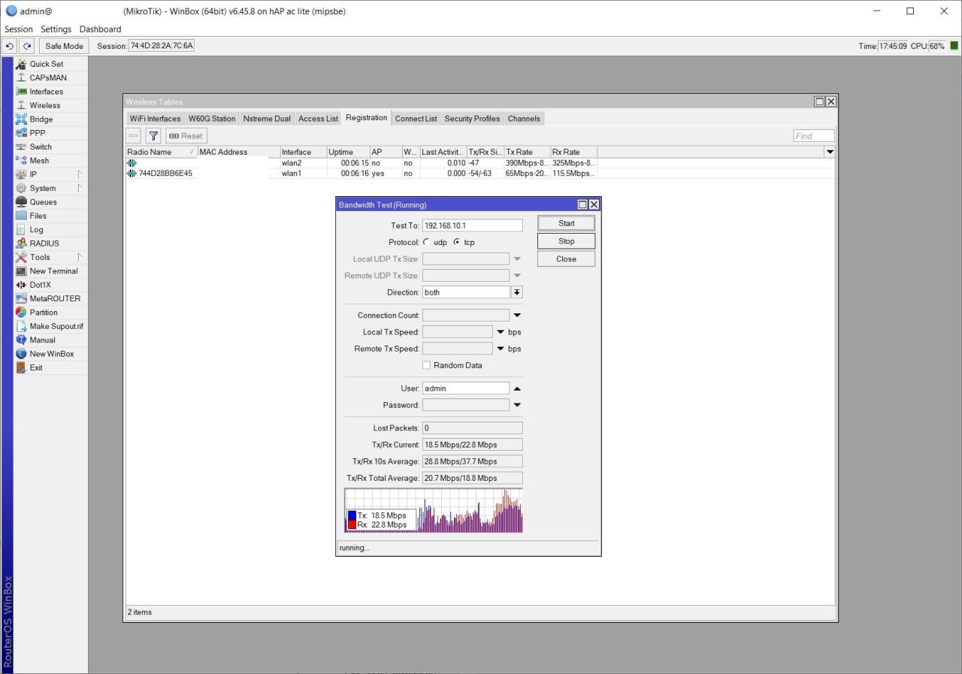Click the bandwidth graph in Bandwidth Test

(x=434, y=510)
